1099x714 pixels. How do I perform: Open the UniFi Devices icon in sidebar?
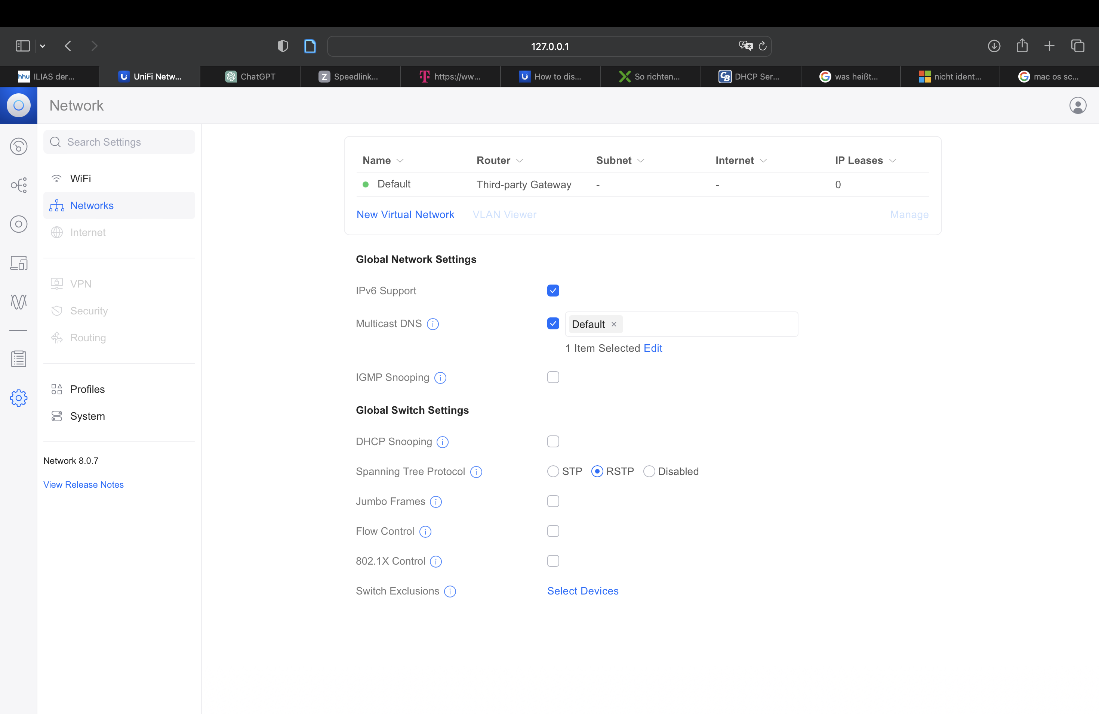pyautogui.click(x=18, y=224)
